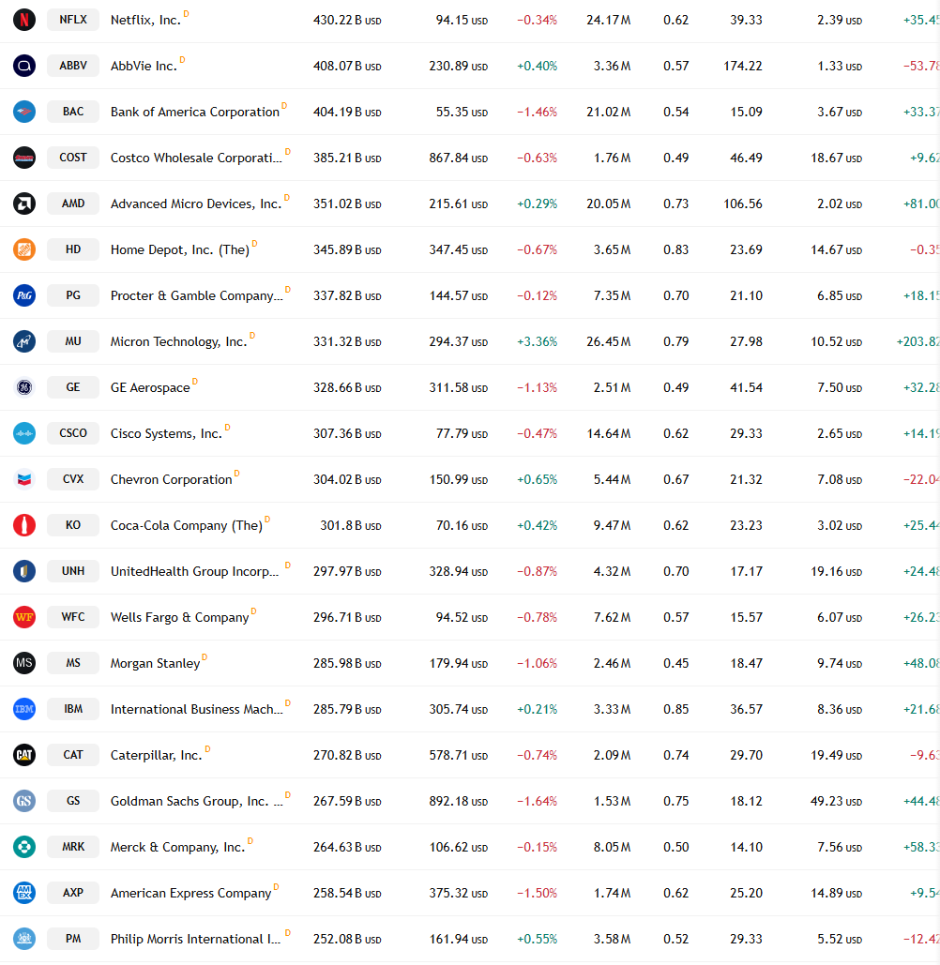Open International Business Machines link

tap(197, 710)
